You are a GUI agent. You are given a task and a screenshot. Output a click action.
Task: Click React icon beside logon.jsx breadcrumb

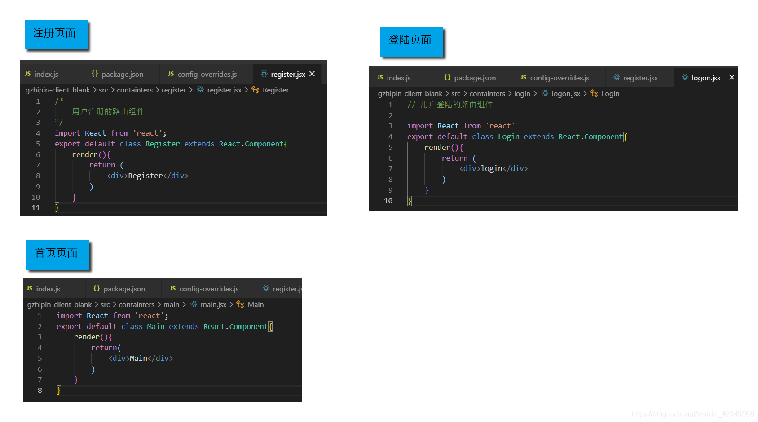545,93
